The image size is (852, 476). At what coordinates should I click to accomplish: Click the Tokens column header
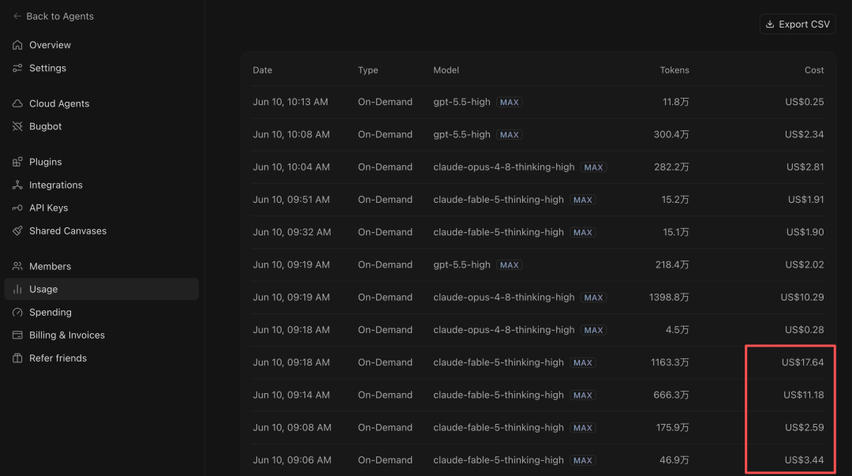(x=674, y=70)
